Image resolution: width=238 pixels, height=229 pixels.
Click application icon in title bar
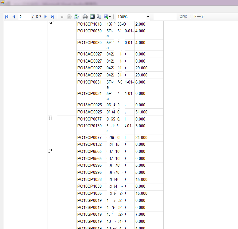[2, 2]
